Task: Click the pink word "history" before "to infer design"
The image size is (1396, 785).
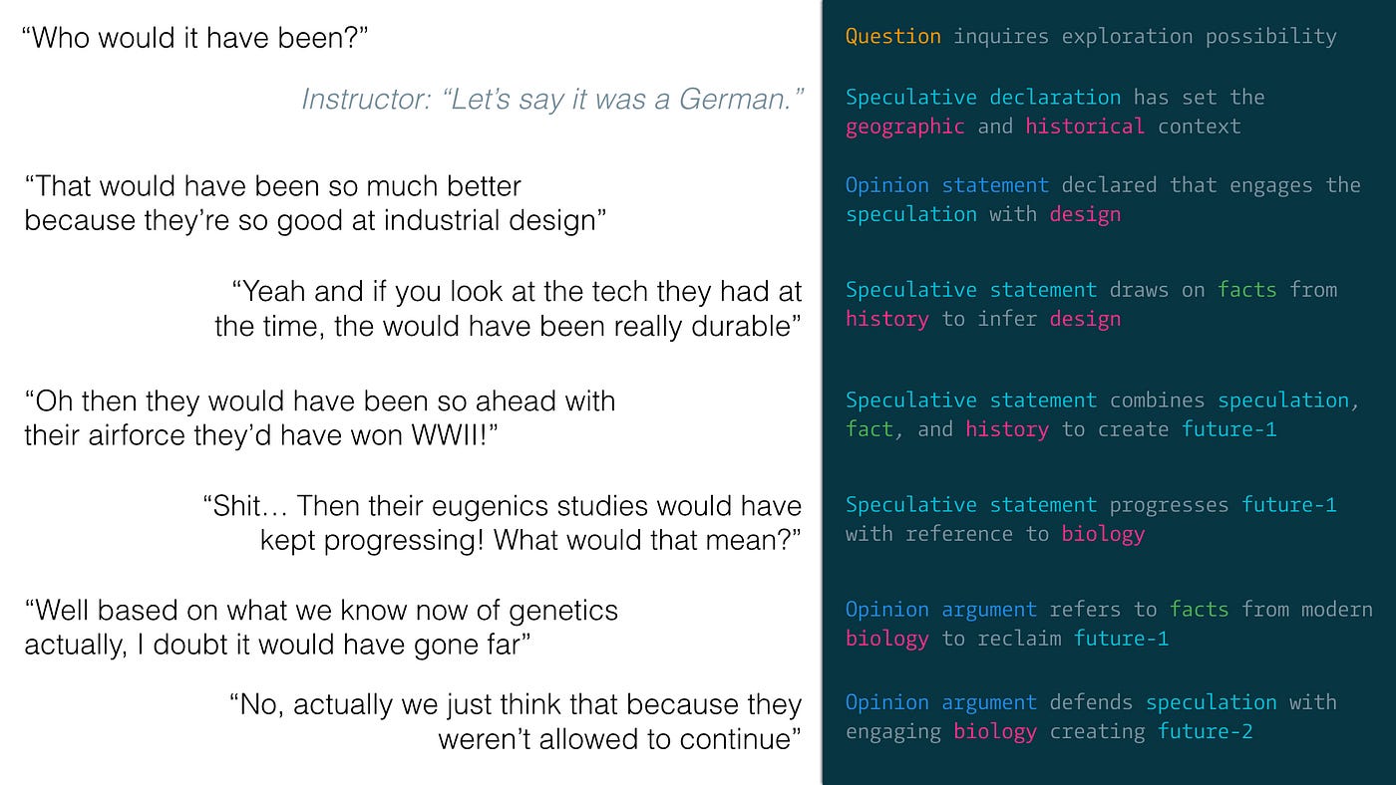Action: [886, 319]
